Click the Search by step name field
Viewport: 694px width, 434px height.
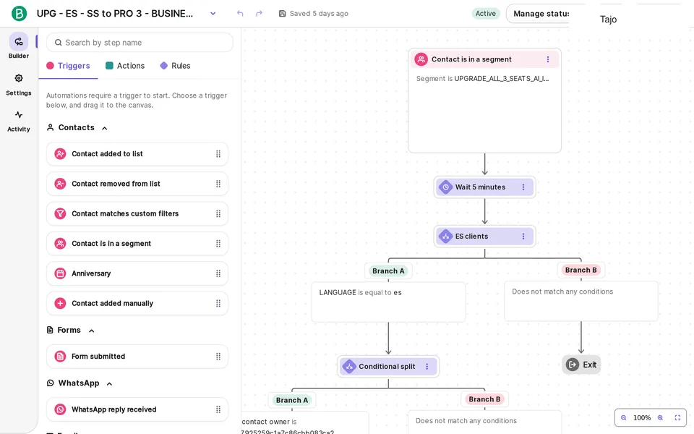tap(140, 43)
